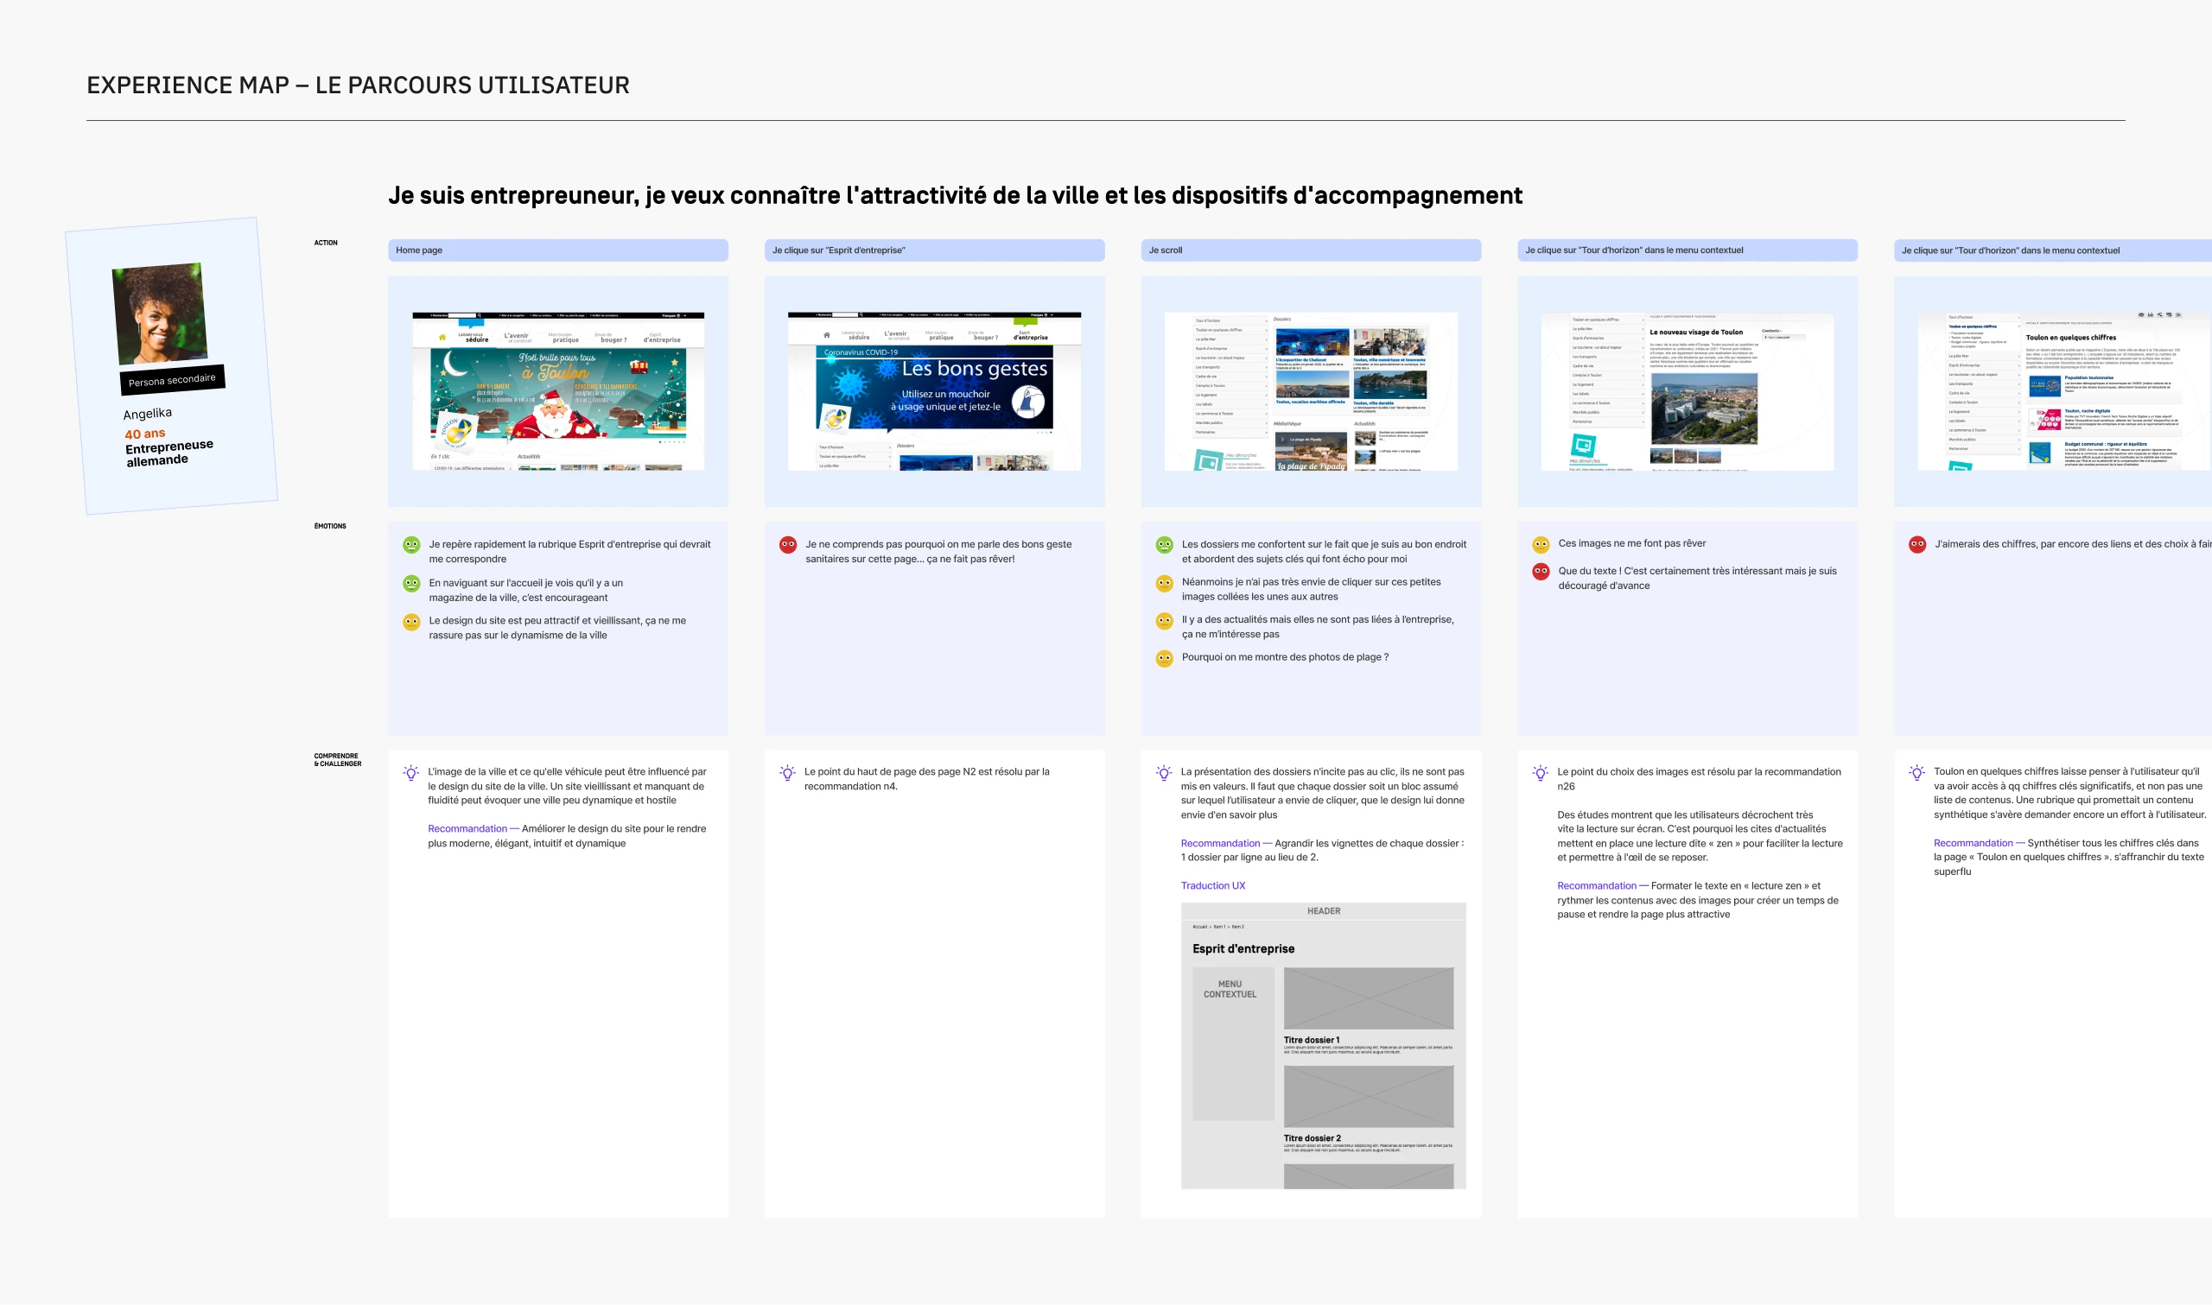Click the "ACTION" row label
Screen dimensions: 2212x1305
click(326, 243)
